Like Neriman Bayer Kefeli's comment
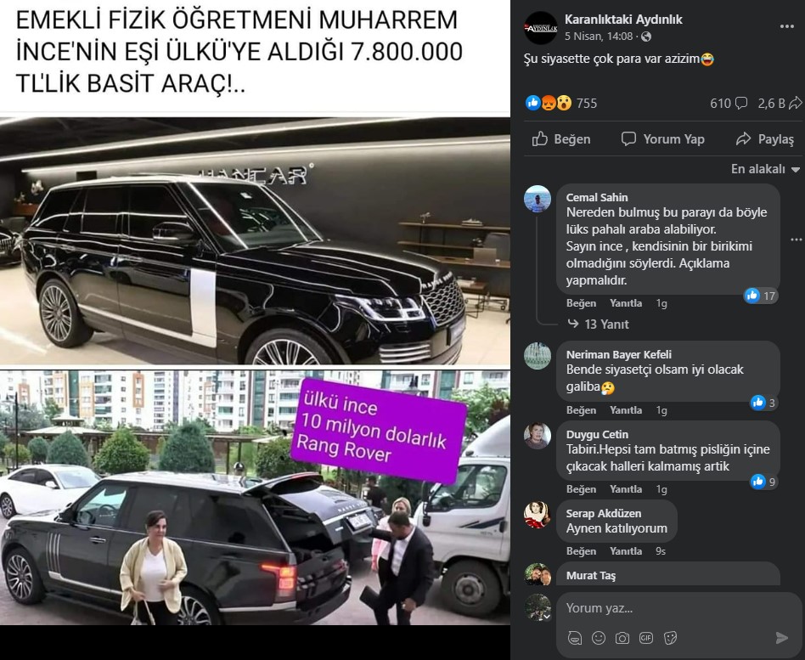Viewport: 805px width, 660px height. click(581, 410)
